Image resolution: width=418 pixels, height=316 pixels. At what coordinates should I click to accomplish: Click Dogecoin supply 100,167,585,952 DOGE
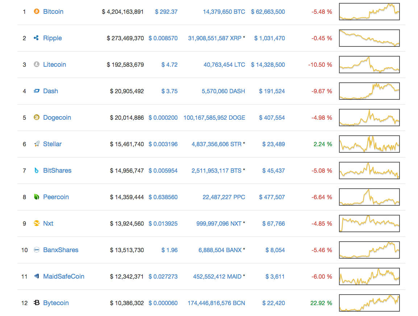[x=214, y=118]
